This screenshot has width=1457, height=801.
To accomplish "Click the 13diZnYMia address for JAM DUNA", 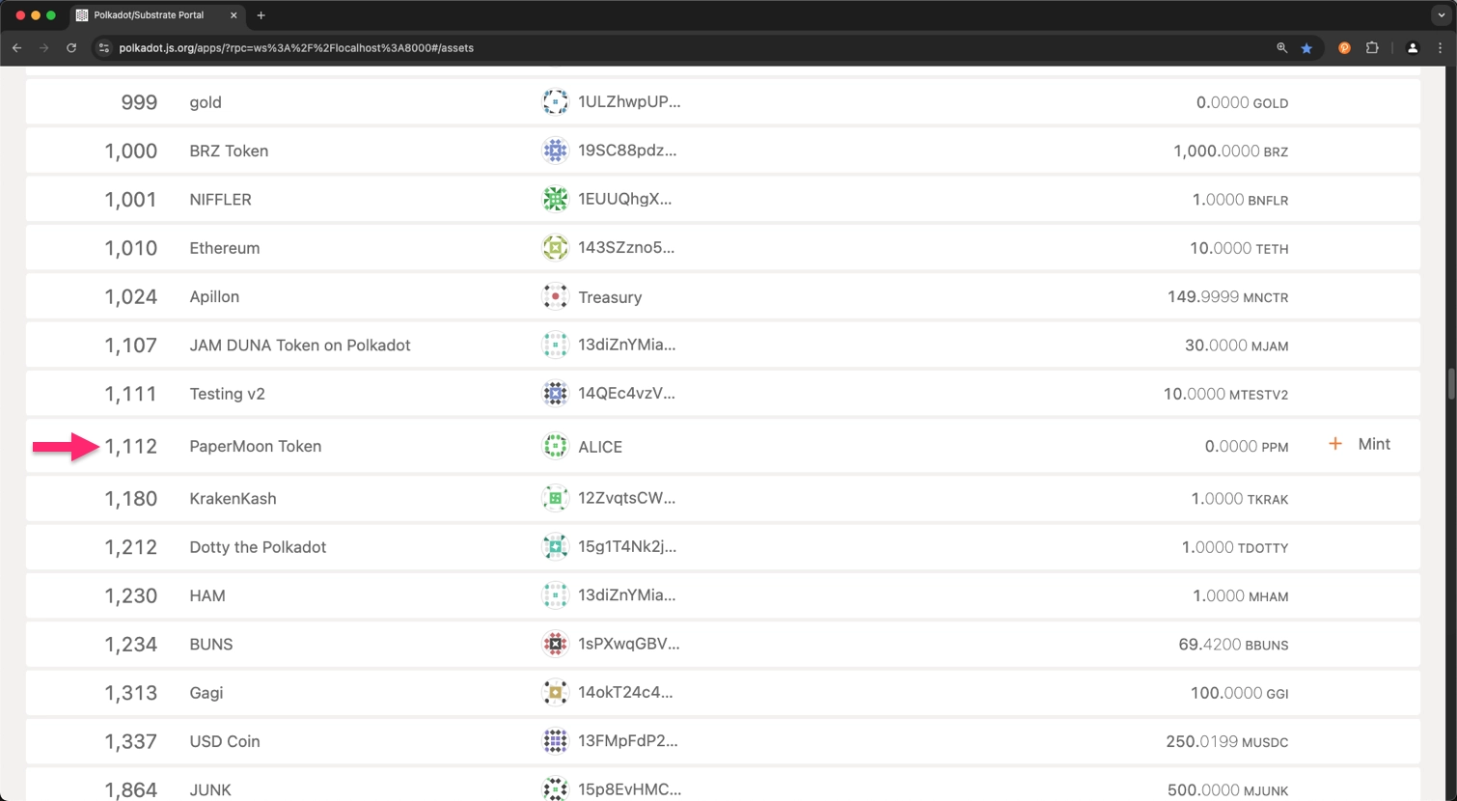I will pos(626,345).
